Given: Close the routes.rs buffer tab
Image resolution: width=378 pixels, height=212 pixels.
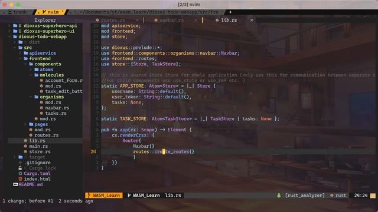Looking at the screenshot, I should coord(137,20).
